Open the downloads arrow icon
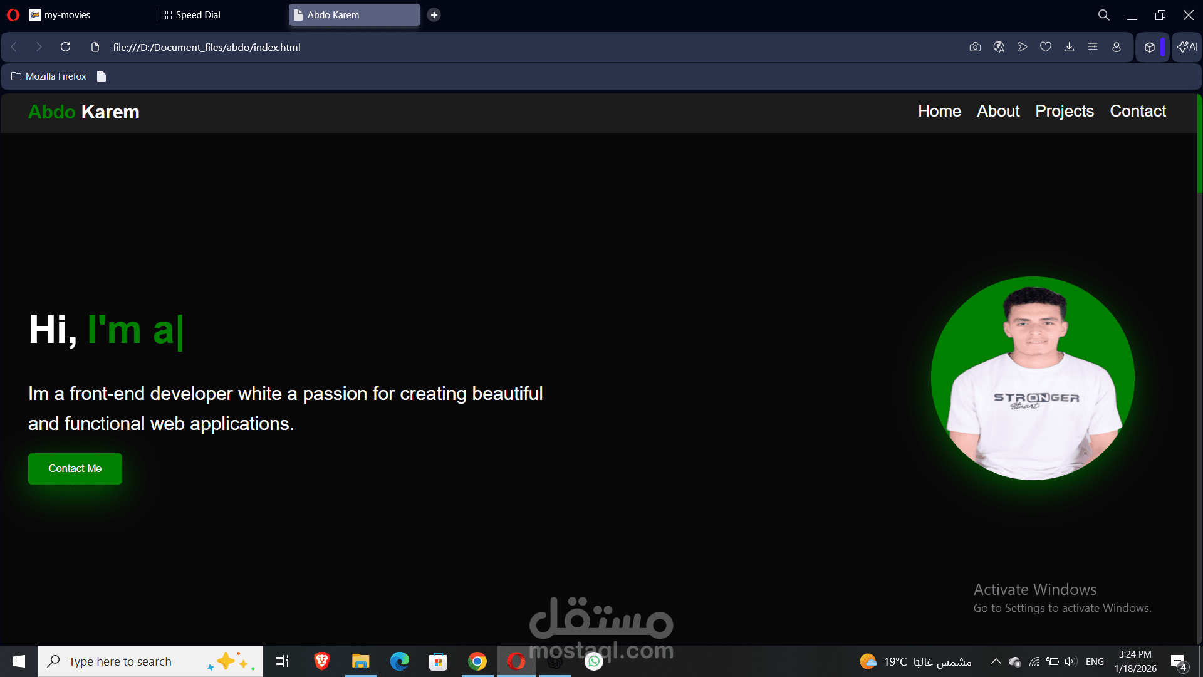Viewport: 1203px width, 677px height. pyautogui.click(x=1070, y=47)
